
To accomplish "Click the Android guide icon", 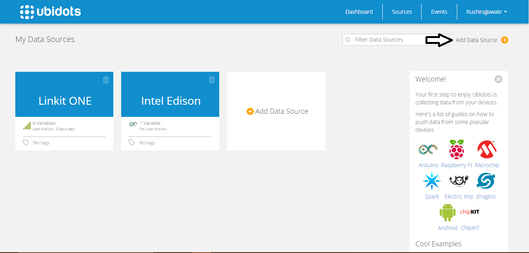I will point(447,213).
